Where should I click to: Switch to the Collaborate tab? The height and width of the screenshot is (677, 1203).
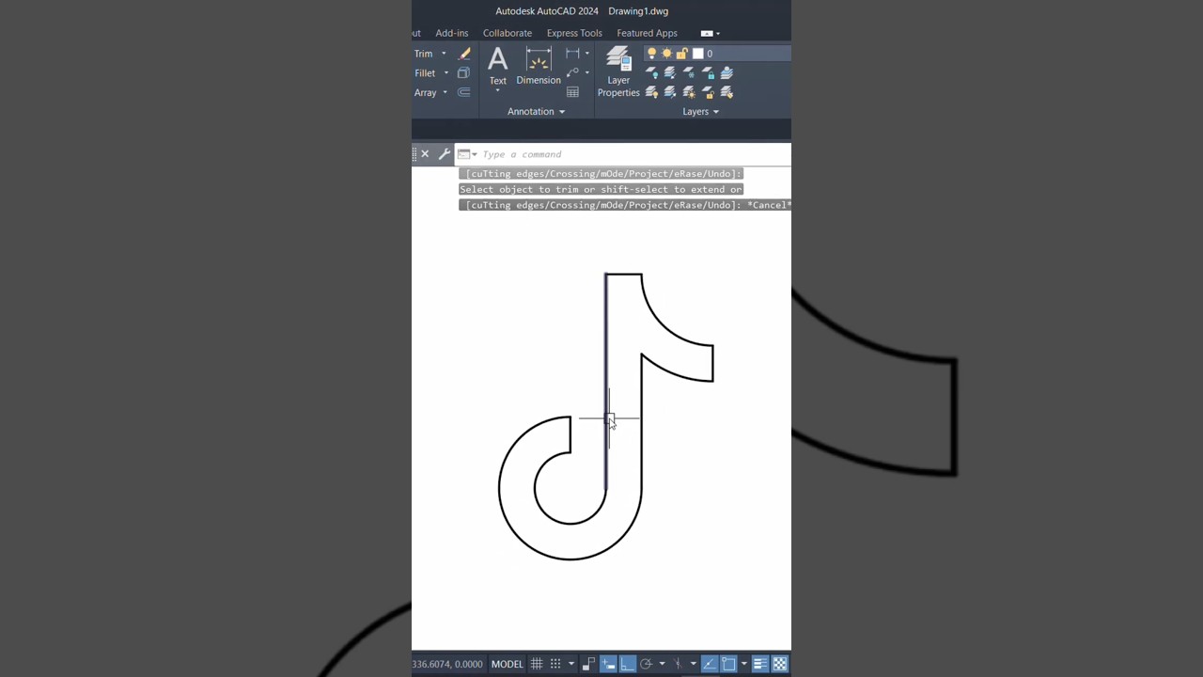point(508,33)
